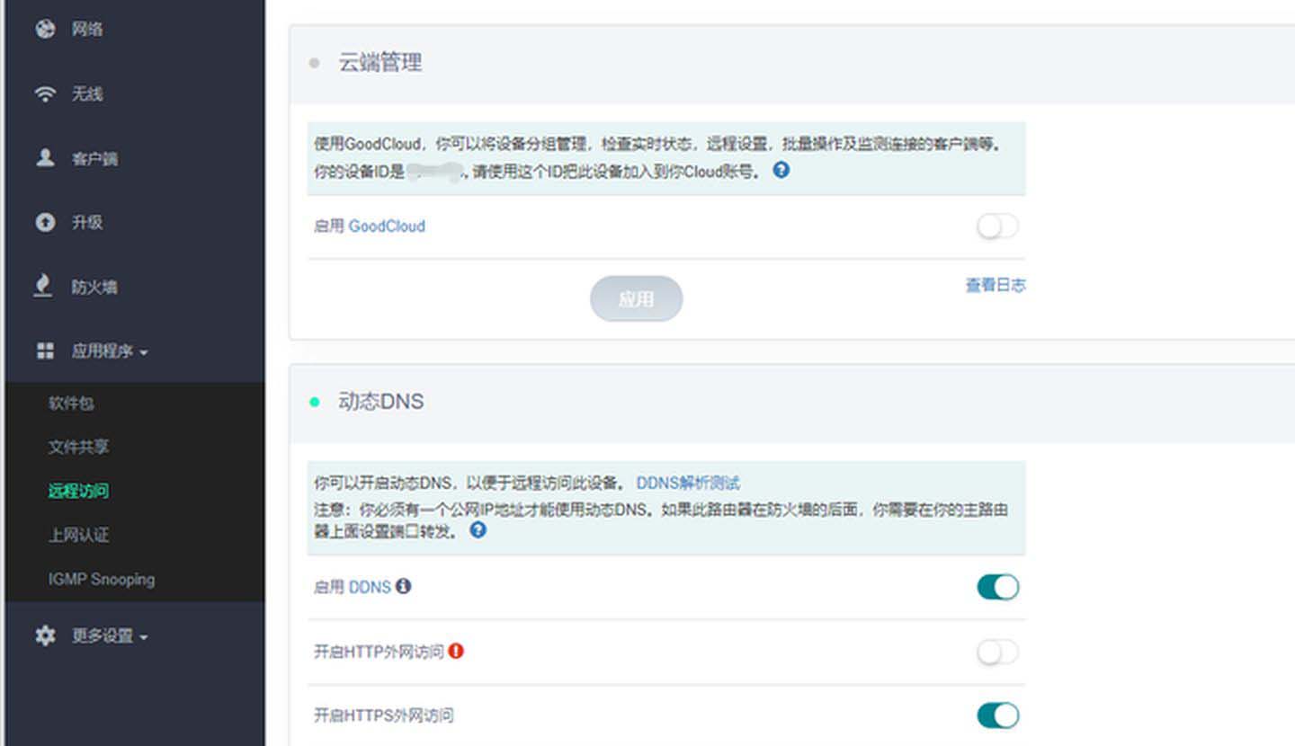Open the 文件共享 submenu item
Viewport: 1295px width, 746px height.
click(x=79, y=447)
